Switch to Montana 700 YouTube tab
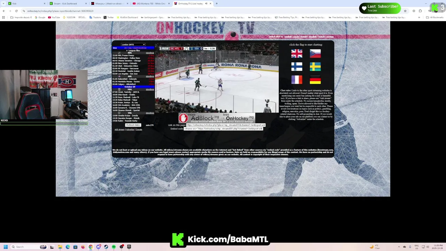Image resolution: width=446 pixels, height=251 pixels. coord(151,3)
